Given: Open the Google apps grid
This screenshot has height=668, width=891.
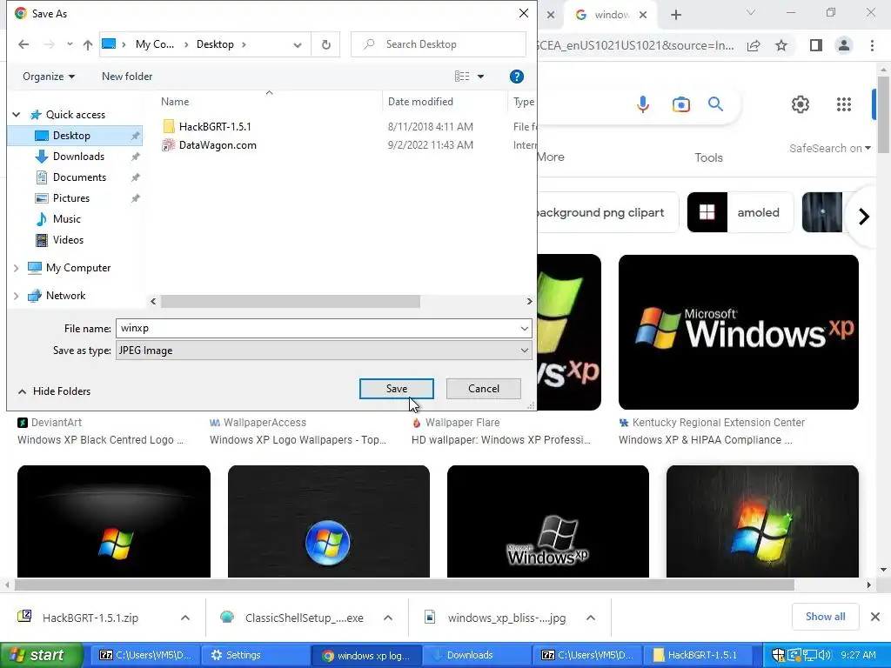Looking at the screenshot, I should coord(844,104).
